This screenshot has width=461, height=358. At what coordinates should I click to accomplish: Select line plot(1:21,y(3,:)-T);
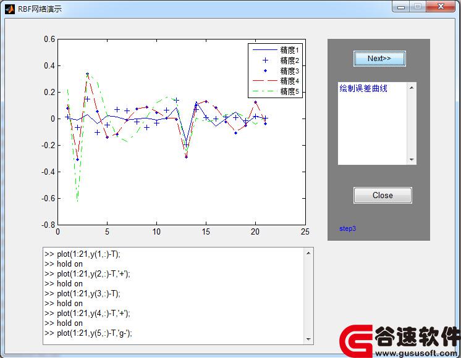click(83, 293)
